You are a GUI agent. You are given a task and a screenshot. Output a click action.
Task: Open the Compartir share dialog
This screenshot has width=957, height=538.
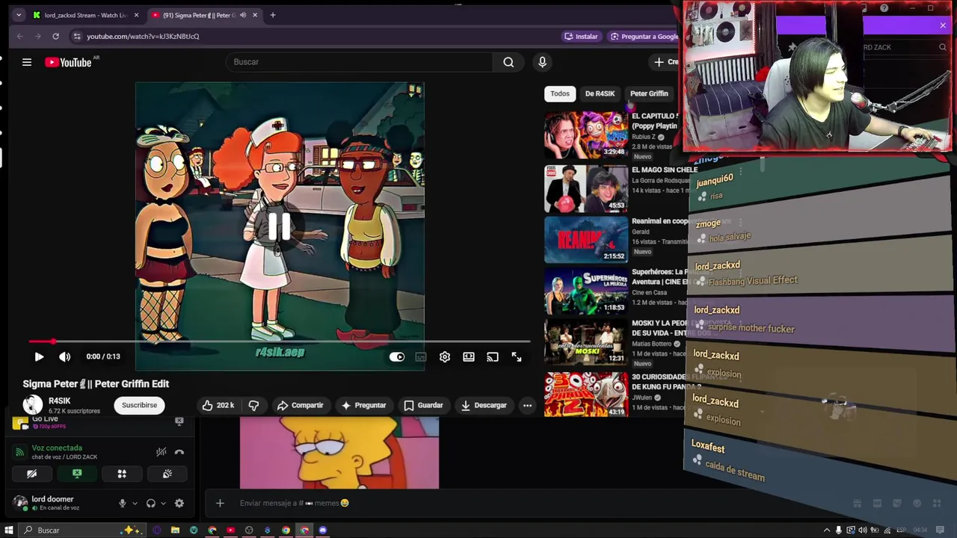pyautogui.click(x=300, y=405)
